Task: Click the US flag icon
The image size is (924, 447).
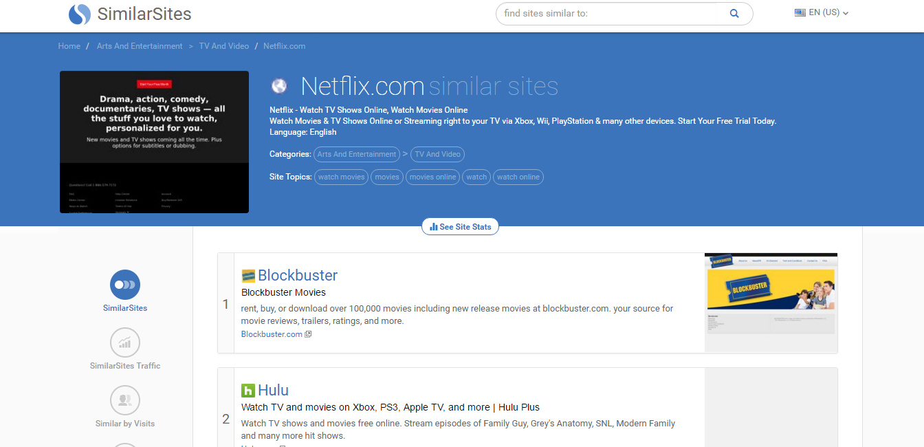Action: click(800, 12)
